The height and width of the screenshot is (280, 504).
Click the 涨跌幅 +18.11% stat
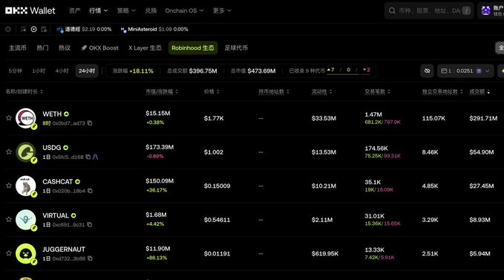[x=133, y=71]
